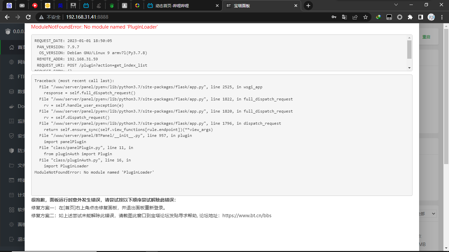Click the PAN_VERSION: 7.9.7 line
Viewport: 449px width, 252px height.
pos(58,47)
